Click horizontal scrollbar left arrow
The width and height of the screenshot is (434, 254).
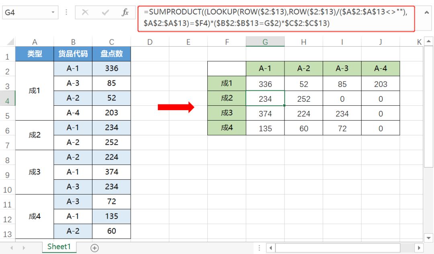tap(271, 248)
